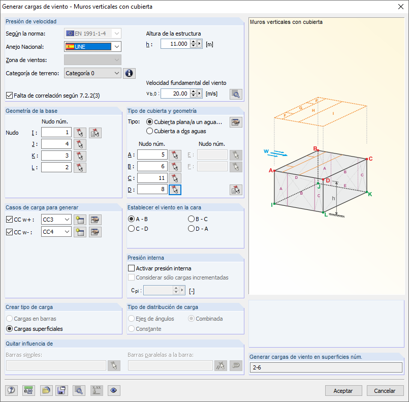The image size is (409, 402).
Task: Pick roof node C graphically
Action: (175, 178)
